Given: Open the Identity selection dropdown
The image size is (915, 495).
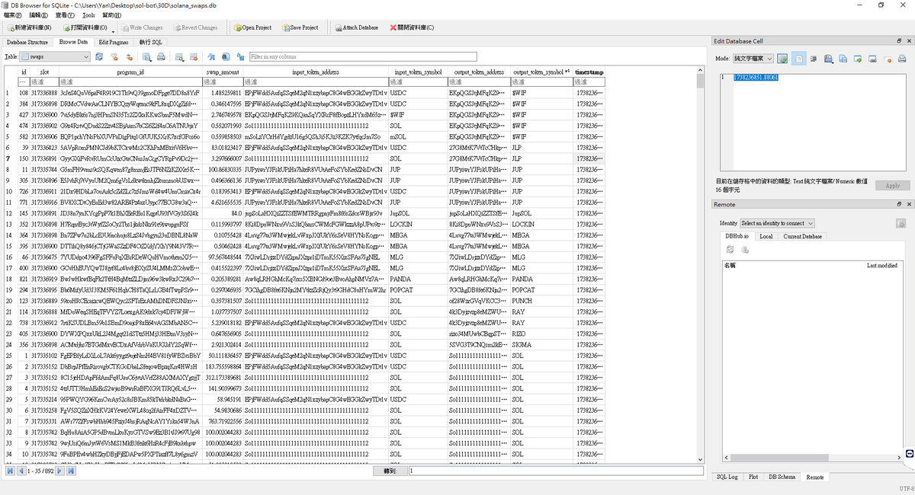Looking at the screenshot, I should click(x=777, y=223).
